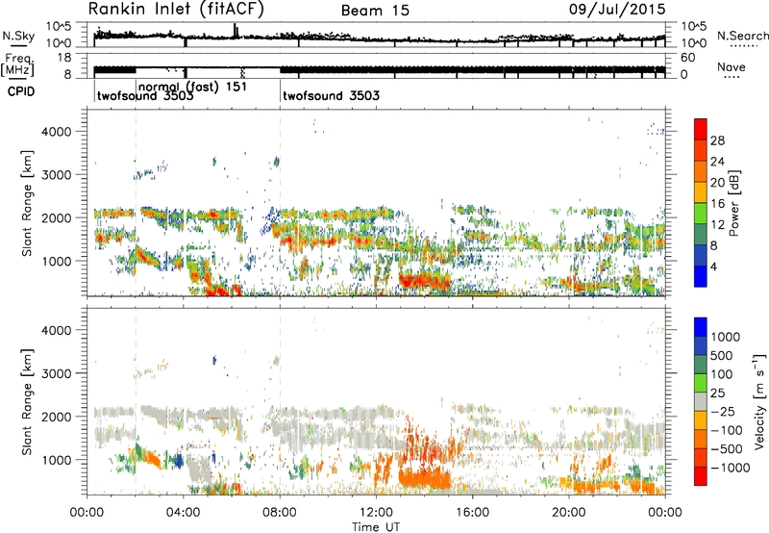Click the tall noise spike near 06:00 in sky-noise panel

(x=236, y=31)
